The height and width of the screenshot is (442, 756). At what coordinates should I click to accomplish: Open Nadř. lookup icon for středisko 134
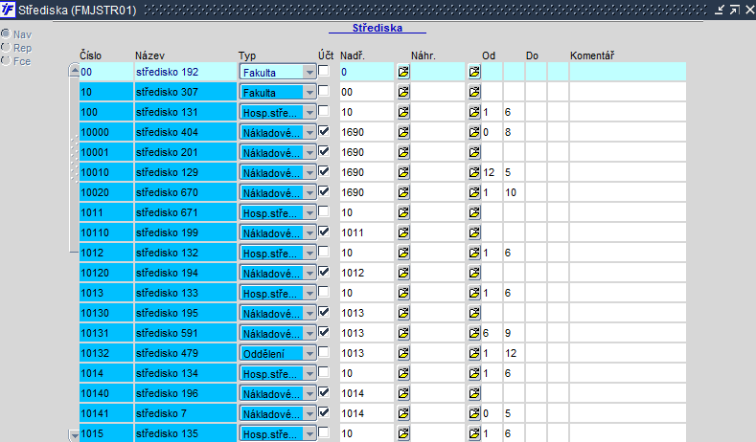click(x=403, y=374)
